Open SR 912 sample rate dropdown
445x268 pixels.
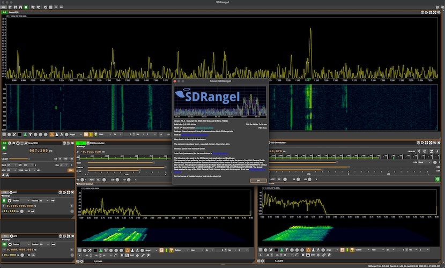pyautogui.click(x=28, y=165)
